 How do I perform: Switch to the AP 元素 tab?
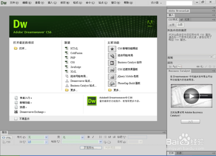coord(185,19)
